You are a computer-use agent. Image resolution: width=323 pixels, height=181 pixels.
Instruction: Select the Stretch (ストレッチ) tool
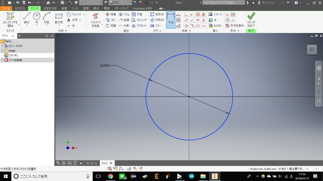click(139, 20)
